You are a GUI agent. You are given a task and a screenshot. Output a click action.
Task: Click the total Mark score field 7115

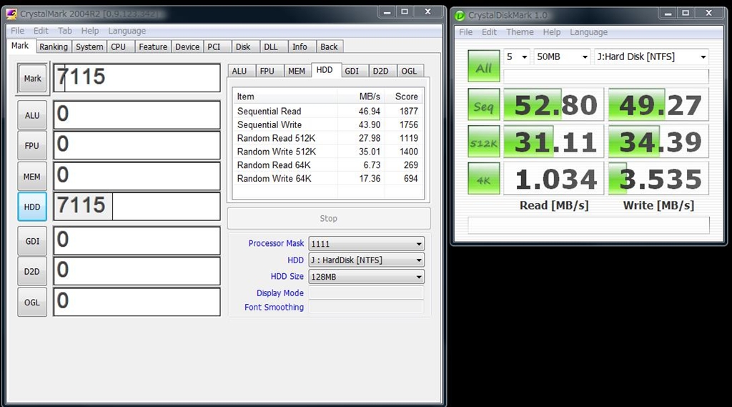[x=137, y=77]
